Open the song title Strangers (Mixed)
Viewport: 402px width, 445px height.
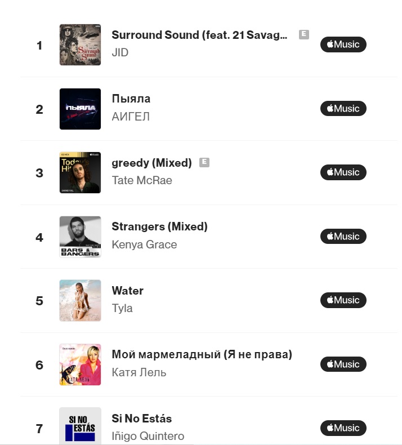(159, 226)
